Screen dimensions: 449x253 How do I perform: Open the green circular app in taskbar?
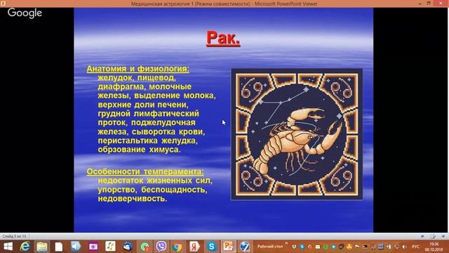(x=145, y=247)
